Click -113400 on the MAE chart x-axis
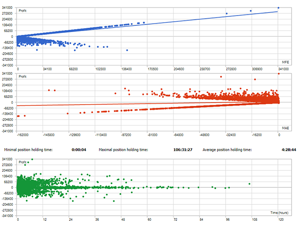The width and height of the screenshot is (302, 226). point(101,135)
